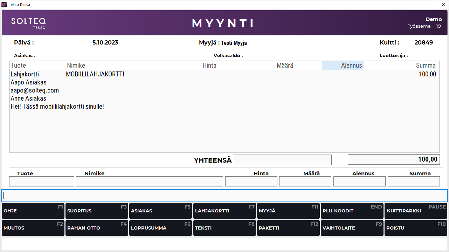
Task: Click the LOPPUSUMMA total button
Action: pyautogui.click(x=160, y=228)
